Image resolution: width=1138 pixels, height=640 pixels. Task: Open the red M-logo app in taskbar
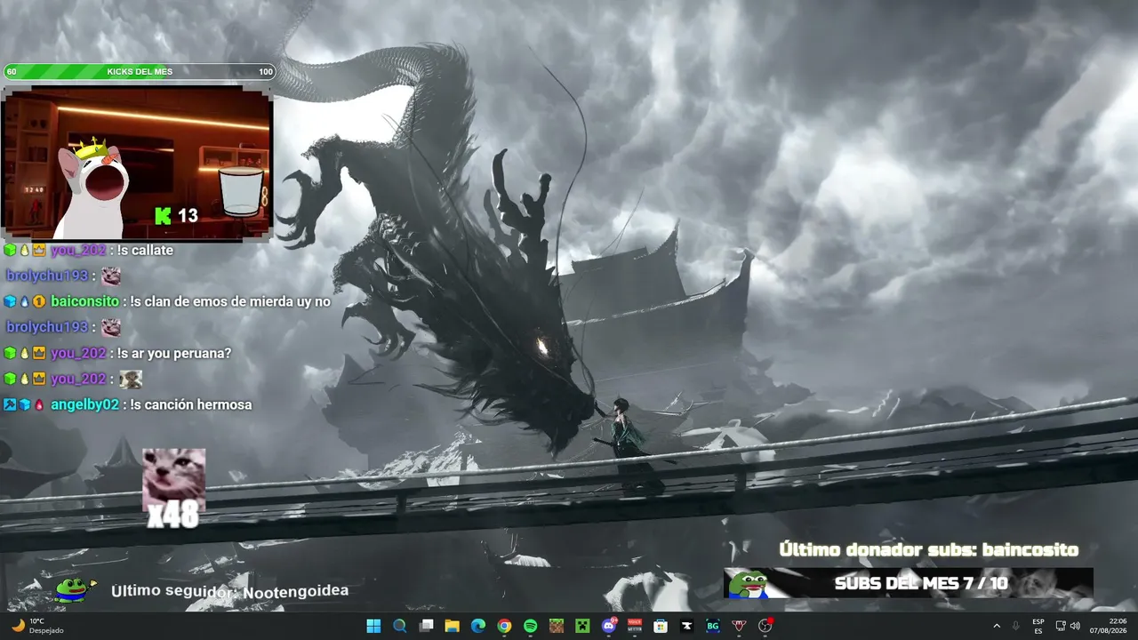pyautogui.click(x=739, y=626)
